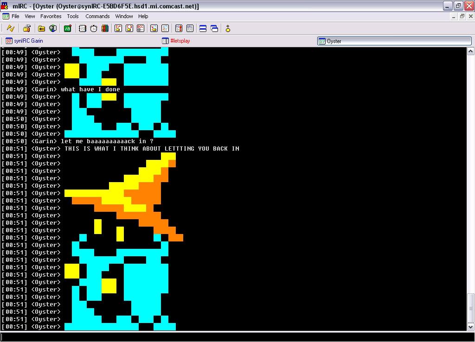The height and width of the screenshot is (342, 475).
Task: Click the DCC Send file icon
Action: pyautogui.click(x=118, y=28)
